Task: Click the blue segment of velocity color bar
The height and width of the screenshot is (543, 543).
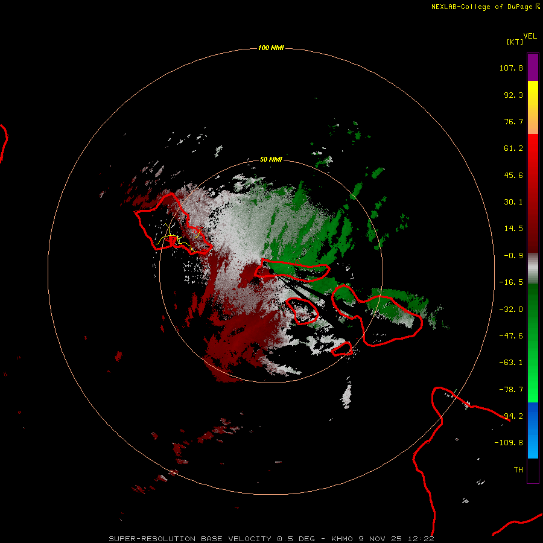Action: coord(533,430)
